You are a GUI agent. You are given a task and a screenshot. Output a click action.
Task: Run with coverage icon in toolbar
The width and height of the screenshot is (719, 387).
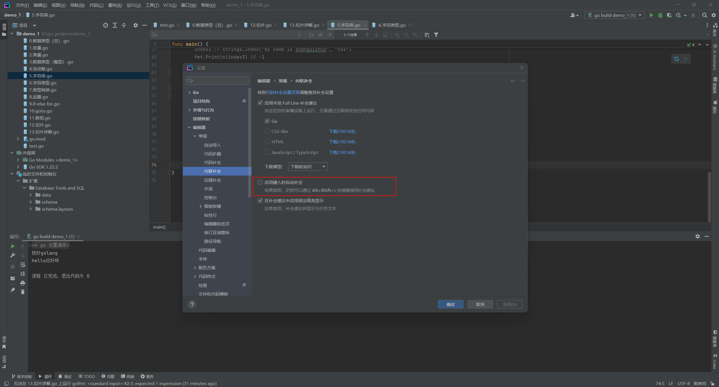(x=669, y=15)
